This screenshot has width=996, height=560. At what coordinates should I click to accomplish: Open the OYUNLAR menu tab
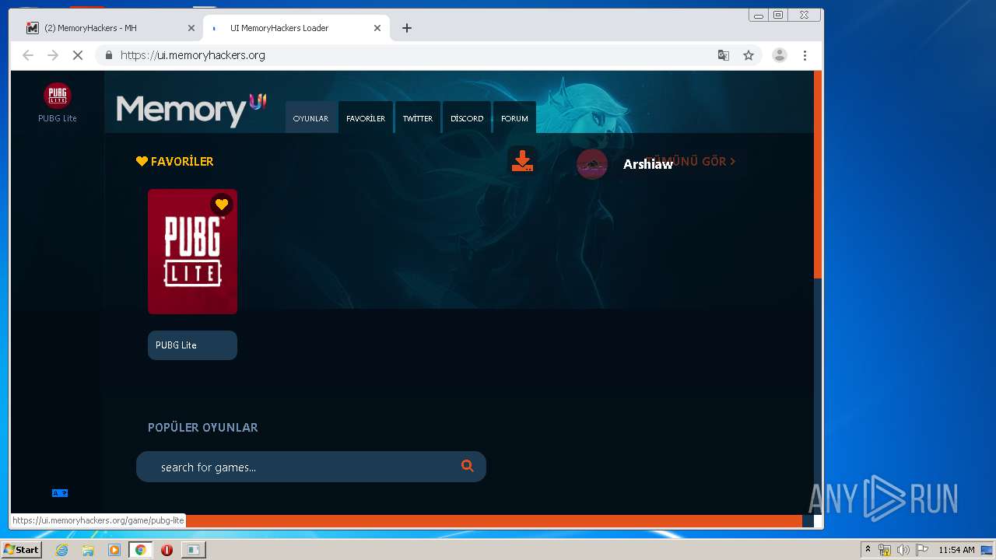click(310, 118)
